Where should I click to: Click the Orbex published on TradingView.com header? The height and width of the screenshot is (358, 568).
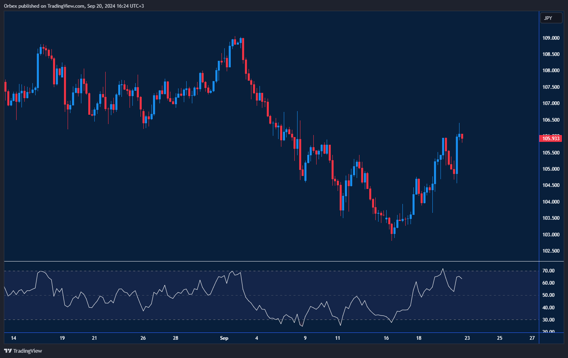74,6
